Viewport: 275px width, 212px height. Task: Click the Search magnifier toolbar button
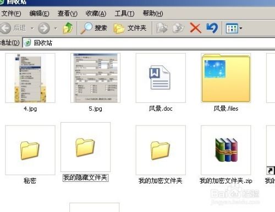coord(94,28)
